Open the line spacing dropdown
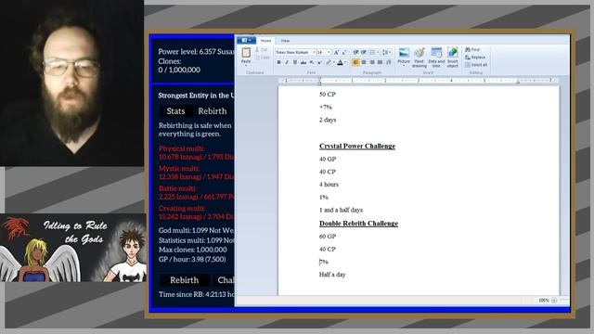Viewport: 594px width, 334px height. tap(387, 52)
